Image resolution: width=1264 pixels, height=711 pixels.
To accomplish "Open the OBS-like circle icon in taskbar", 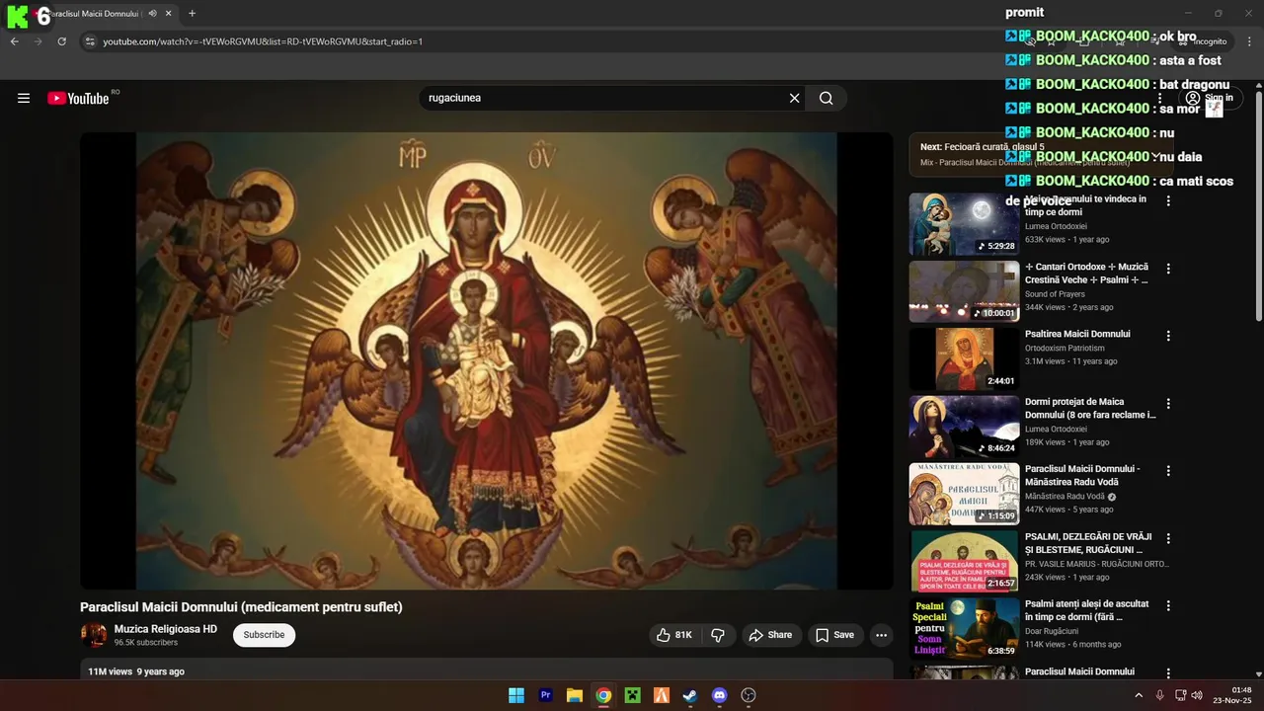I will coord(749,695).
